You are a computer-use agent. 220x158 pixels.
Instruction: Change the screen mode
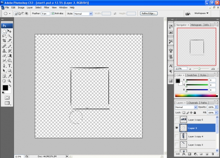pos(7,103)
